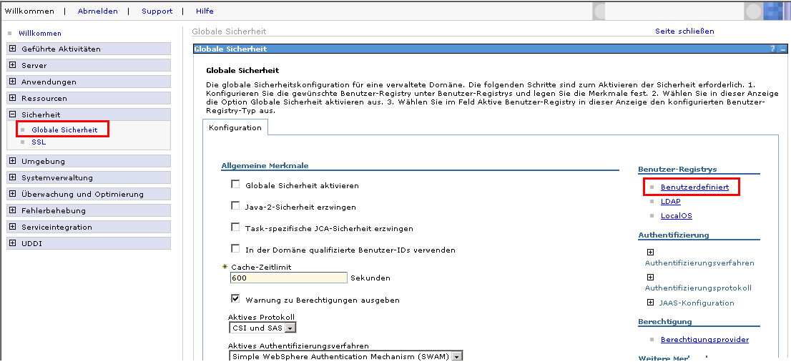Open the LocalOS registry link
This screenshot has width=791, height=362.
677,215
